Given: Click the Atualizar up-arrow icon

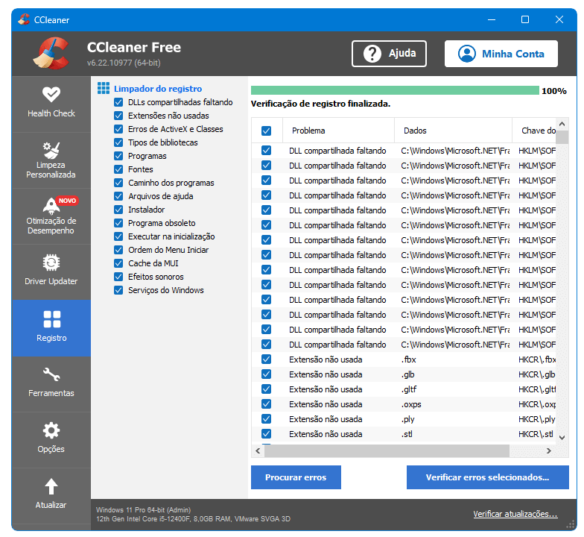Looking at the screenshot, I should tap(51, 486).
